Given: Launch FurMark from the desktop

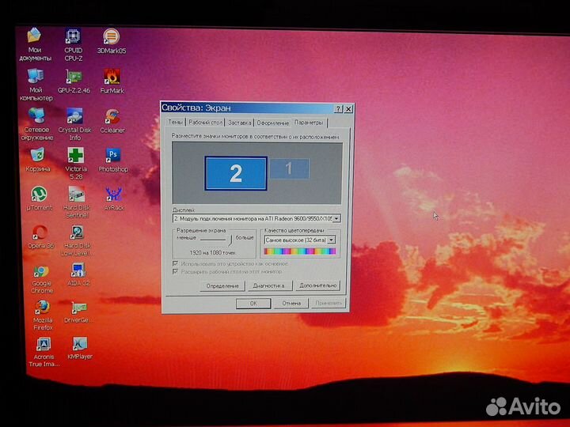Looking at the screenshot, I should coord(112,77).
